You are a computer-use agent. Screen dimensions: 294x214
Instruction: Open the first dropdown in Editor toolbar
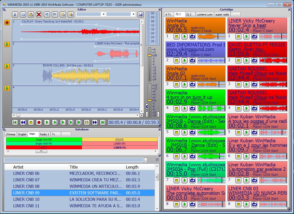(x=103, y=14)
